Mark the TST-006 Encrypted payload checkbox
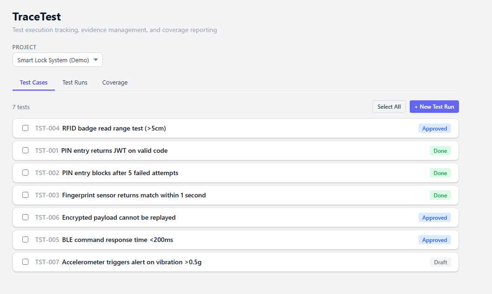Viewport: 492px width, 294px height. (x=26, y=217)
